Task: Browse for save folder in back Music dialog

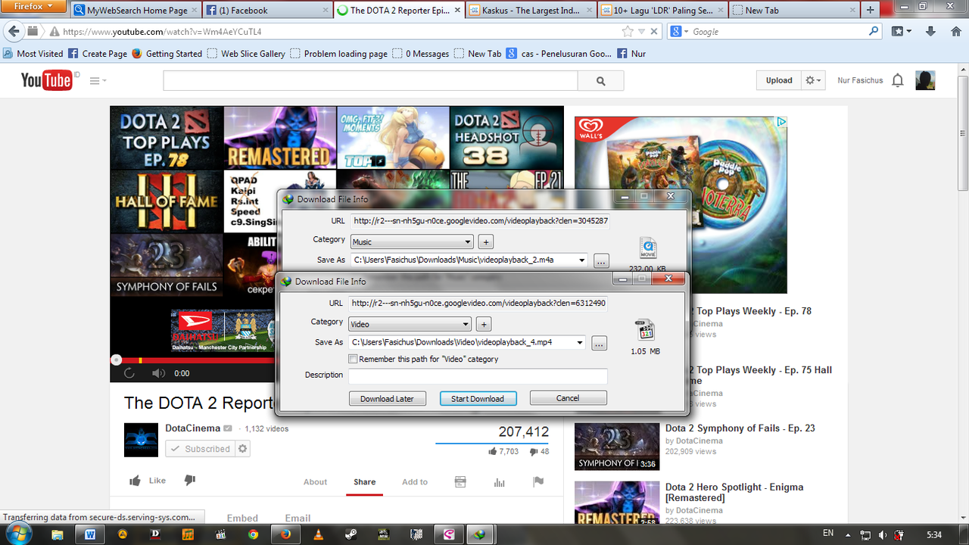Action: [x=601, y=260]
